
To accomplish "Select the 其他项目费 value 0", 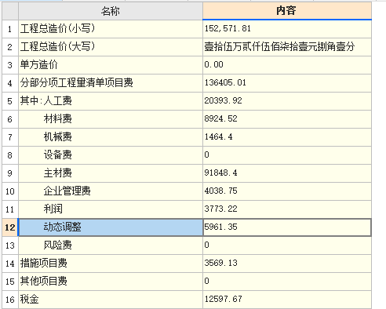I will pyautogui.click(x=287, y=282).
